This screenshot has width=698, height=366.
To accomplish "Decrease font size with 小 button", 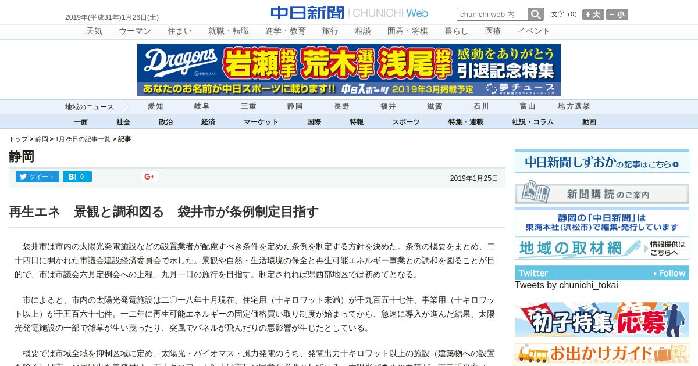I will pos(617,15).
